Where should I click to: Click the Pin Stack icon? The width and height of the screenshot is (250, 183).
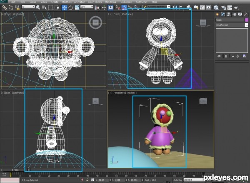point(219,56)
